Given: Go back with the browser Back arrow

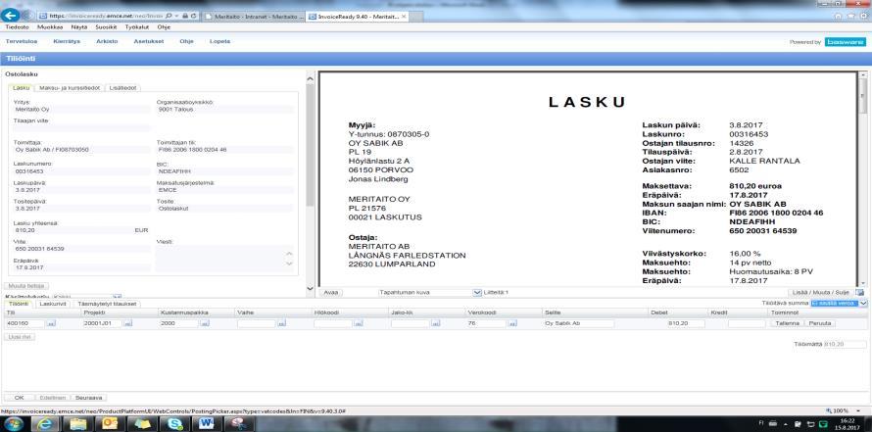Looking at the screenshot, I should click(x=11, y=16).
